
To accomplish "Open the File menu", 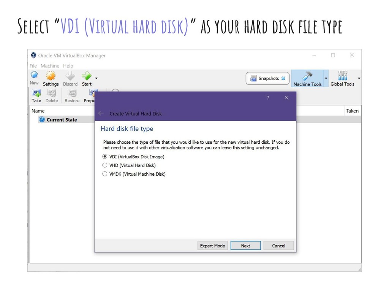I will tap(33, 66).
